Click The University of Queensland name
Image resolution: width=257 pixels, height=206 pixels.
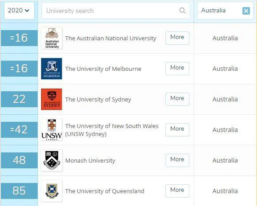(x=105, y=191)
